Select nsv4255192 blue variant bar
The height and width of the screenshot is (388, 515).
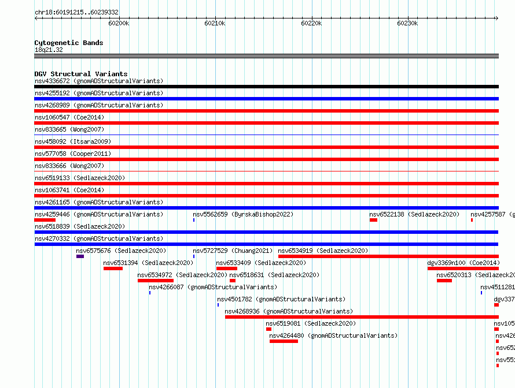pos(266,99)
